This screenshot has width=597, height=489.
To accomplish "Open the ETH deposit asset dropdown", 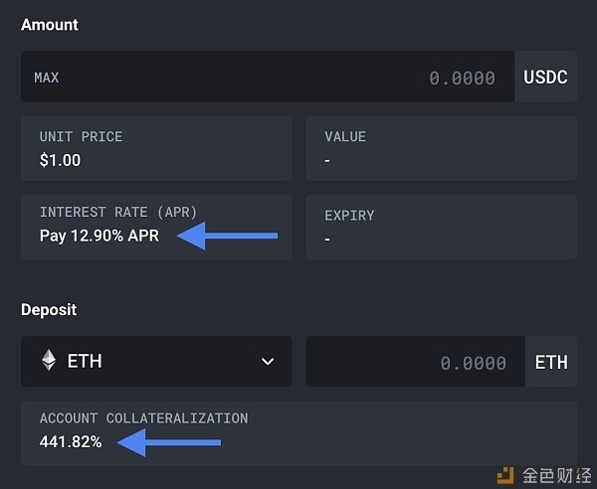I will (156, 361).
